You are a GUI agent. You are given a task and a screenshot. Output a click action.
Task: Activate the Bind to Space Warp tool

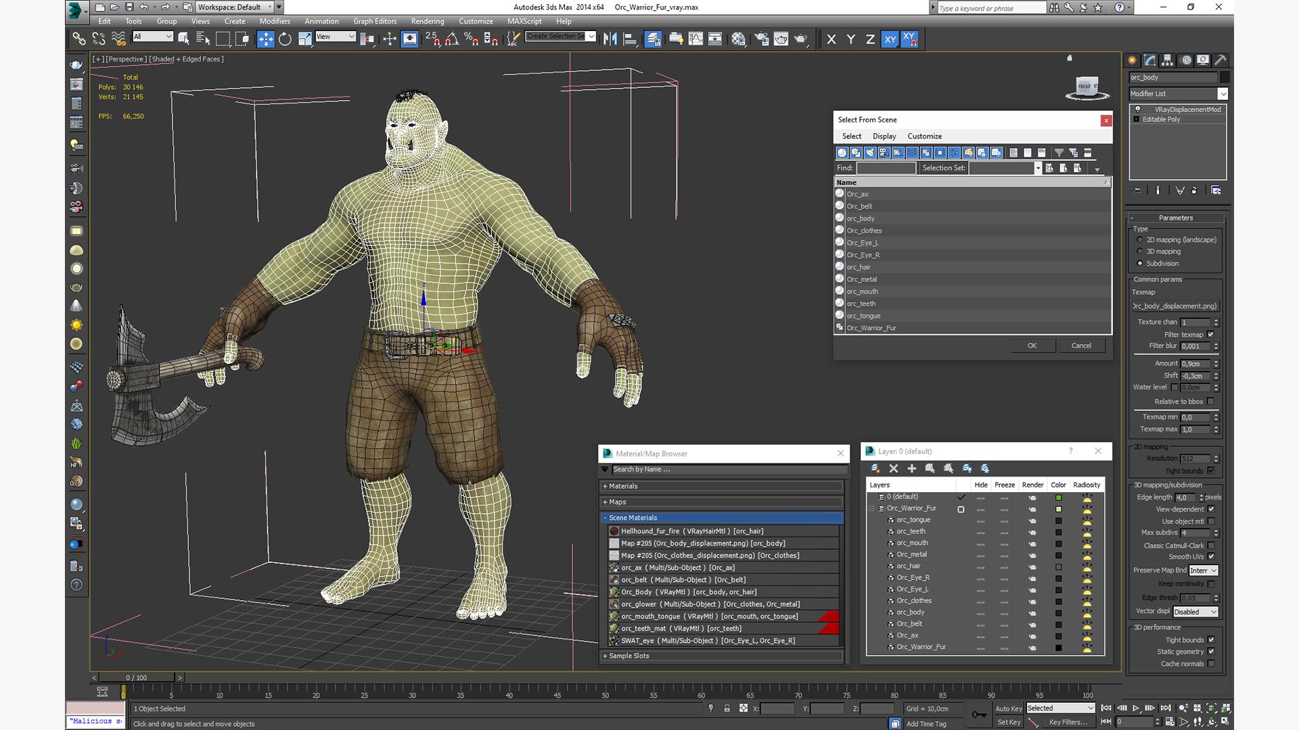pyautogui.click(x=118, y=39)
